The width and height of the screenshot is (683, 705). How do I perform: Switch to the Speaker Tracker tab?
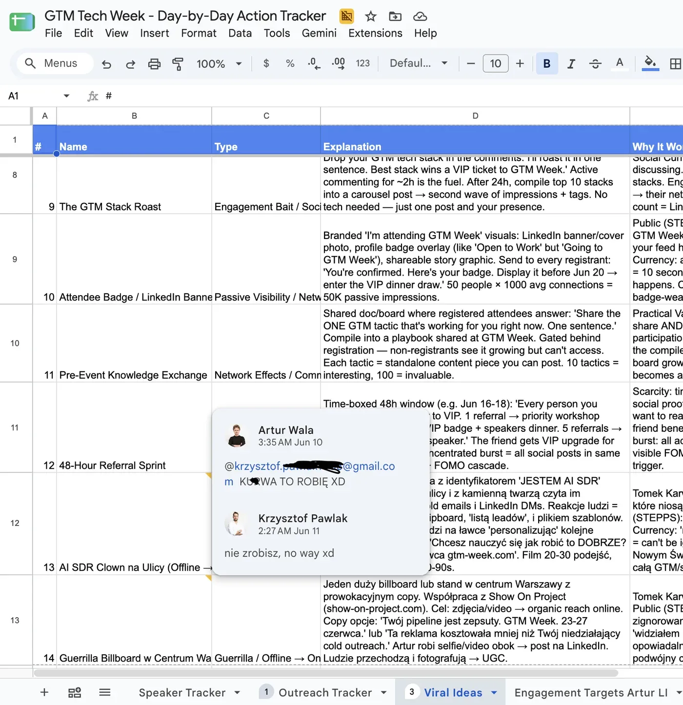click(x=182, y=693)
